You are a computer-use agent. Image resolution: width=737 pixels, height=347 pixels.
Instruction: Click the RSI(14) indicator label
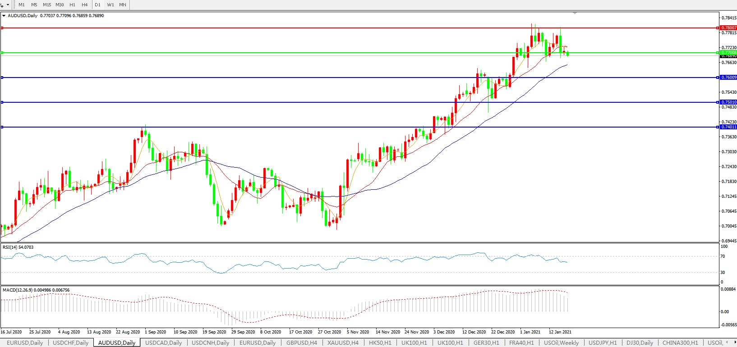(18, 247)
